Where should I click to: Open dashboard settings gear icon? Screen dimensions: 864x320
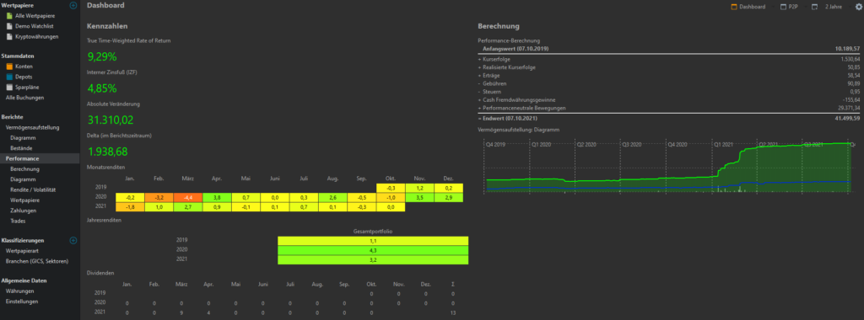(x=858, y=7)
